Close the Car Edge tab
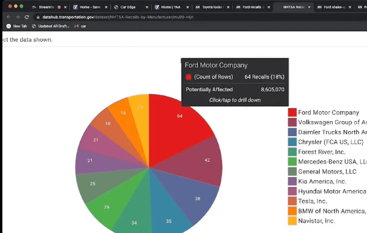This screenshot has height=233, width=367. coord(147,7)
